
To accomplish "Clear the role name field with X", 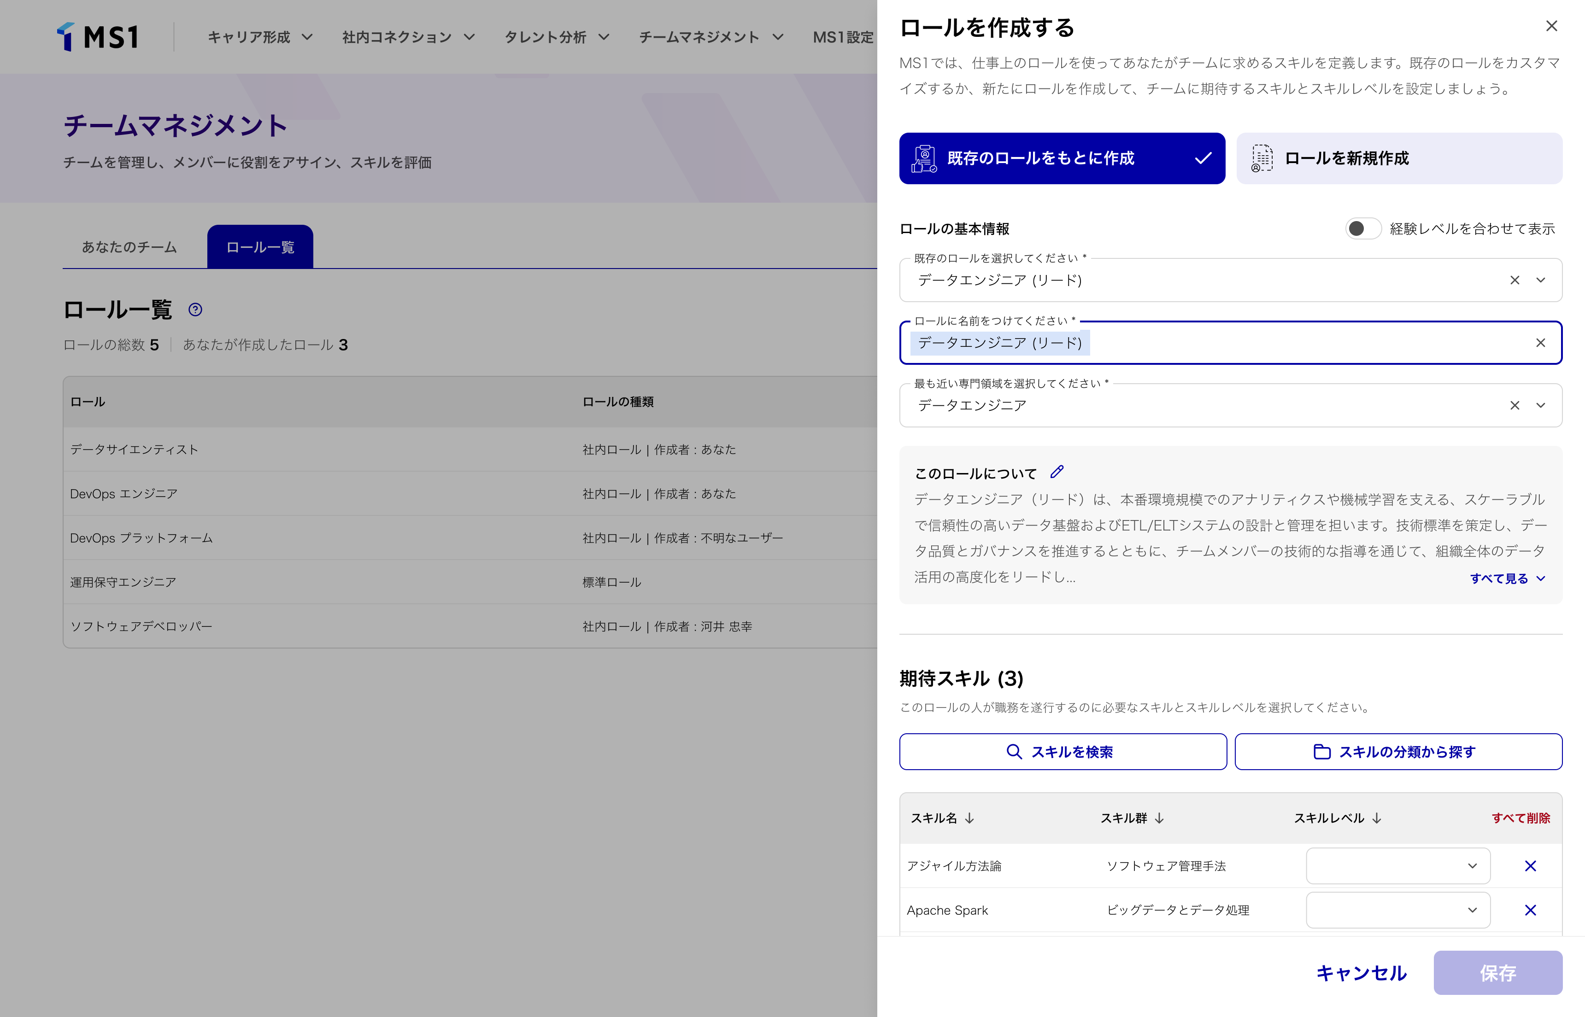I will (x=1541, y=343).
